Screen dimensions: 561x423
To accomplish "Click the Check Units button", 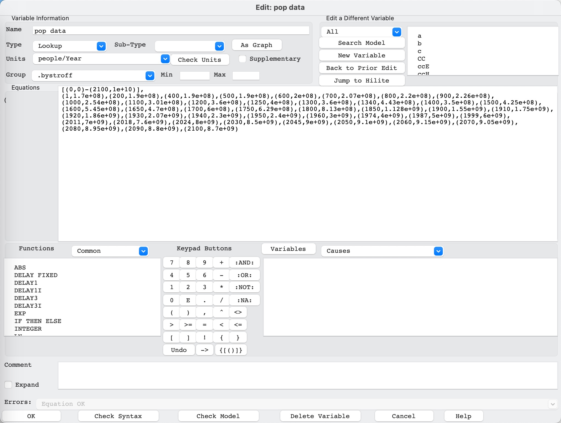I will [x=200, y=60].
